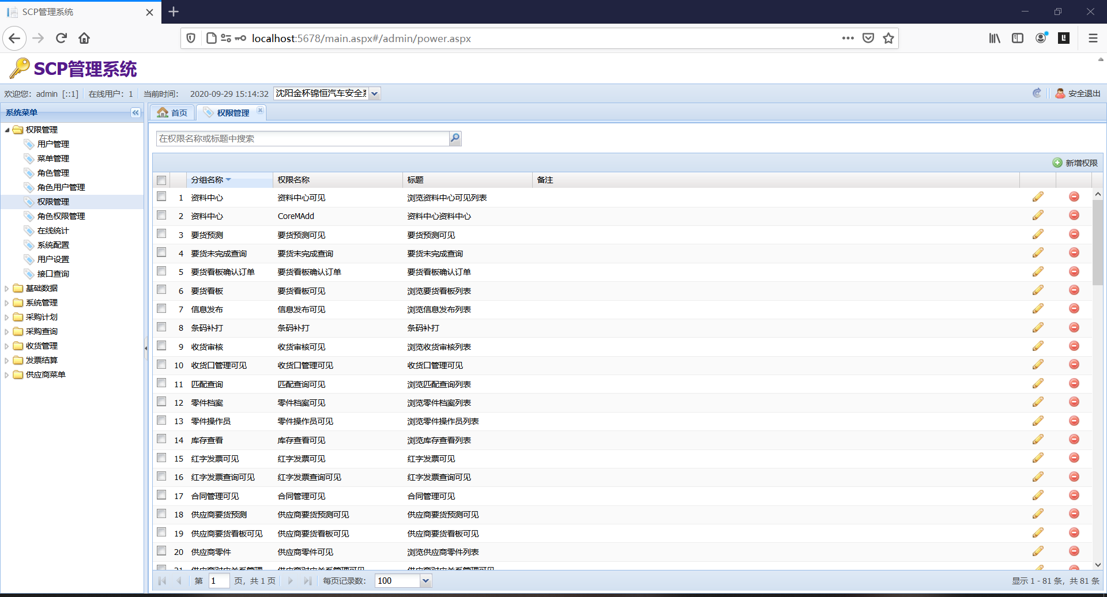The width and height of the screenshot is (1107, 597).
Task: Reload the page in browser toolbar
Action: (61, 38)
